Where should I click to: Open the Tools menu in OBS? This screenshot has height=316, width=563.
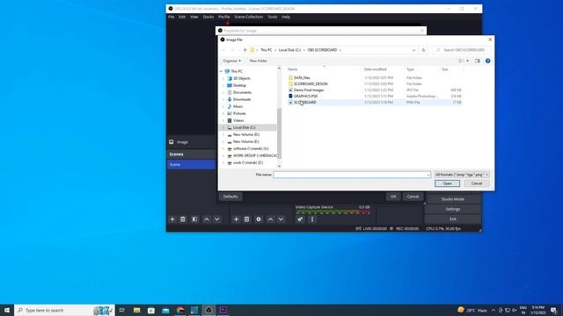(272, 17)
